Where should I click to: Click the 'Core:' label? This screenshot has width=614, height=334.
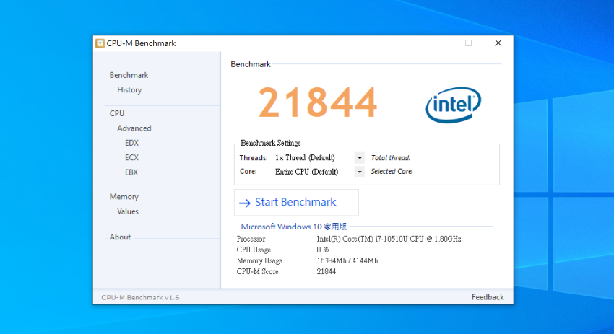(248, 171)
